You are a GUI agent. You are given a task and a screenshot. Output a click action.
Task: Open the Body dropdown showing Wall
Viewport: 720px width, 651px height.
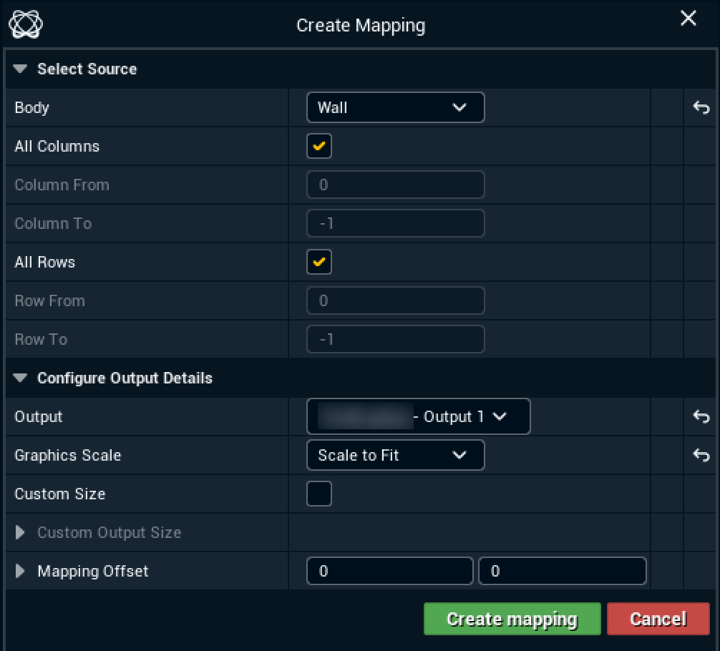(395, 108)
